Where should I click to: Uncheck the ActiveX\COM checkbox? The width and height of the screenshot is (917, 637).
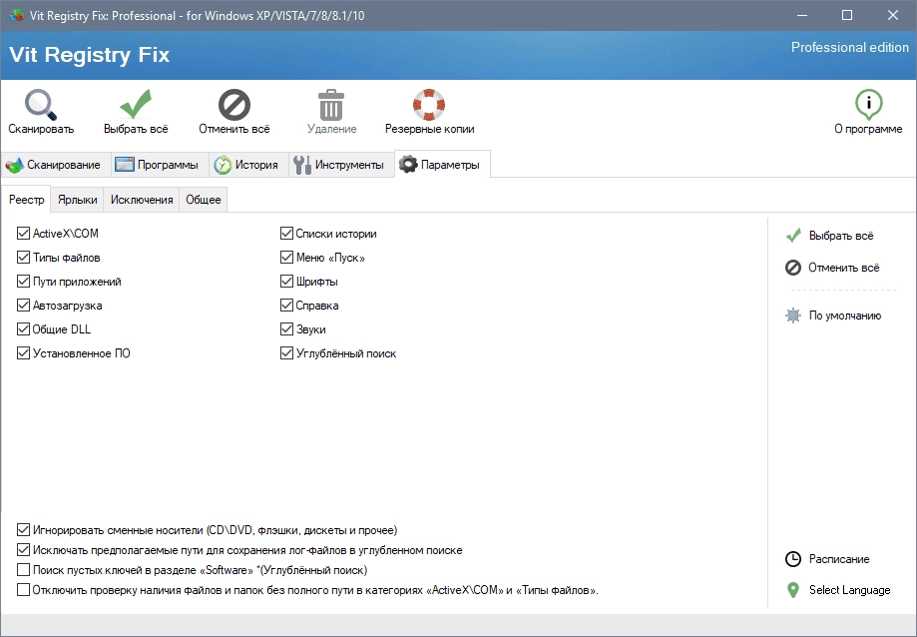(x=23, y=234)
